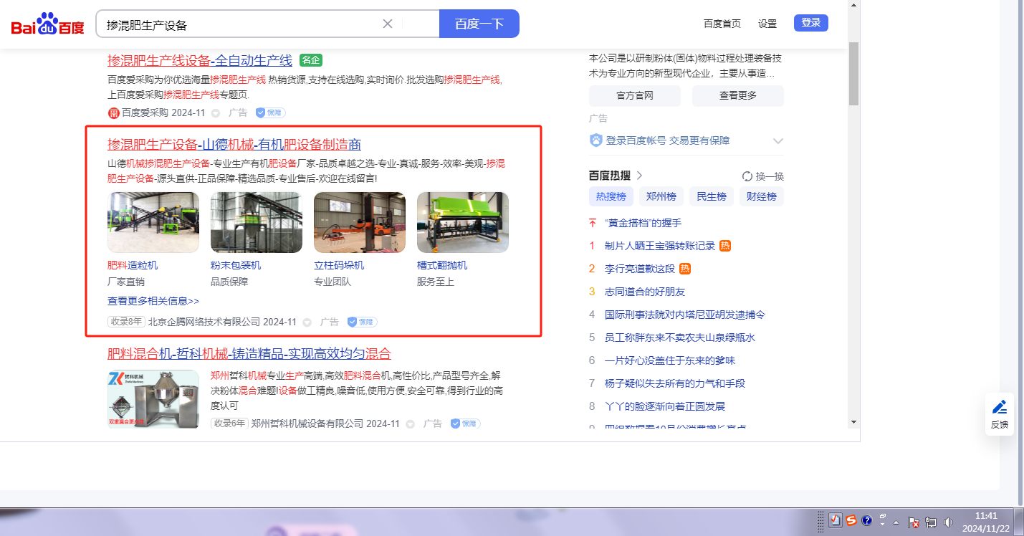Screen dimensions: 1024x536
Task: Click the 保障 badge on the 山德机械 result
Action: click(x=363, y=322)
